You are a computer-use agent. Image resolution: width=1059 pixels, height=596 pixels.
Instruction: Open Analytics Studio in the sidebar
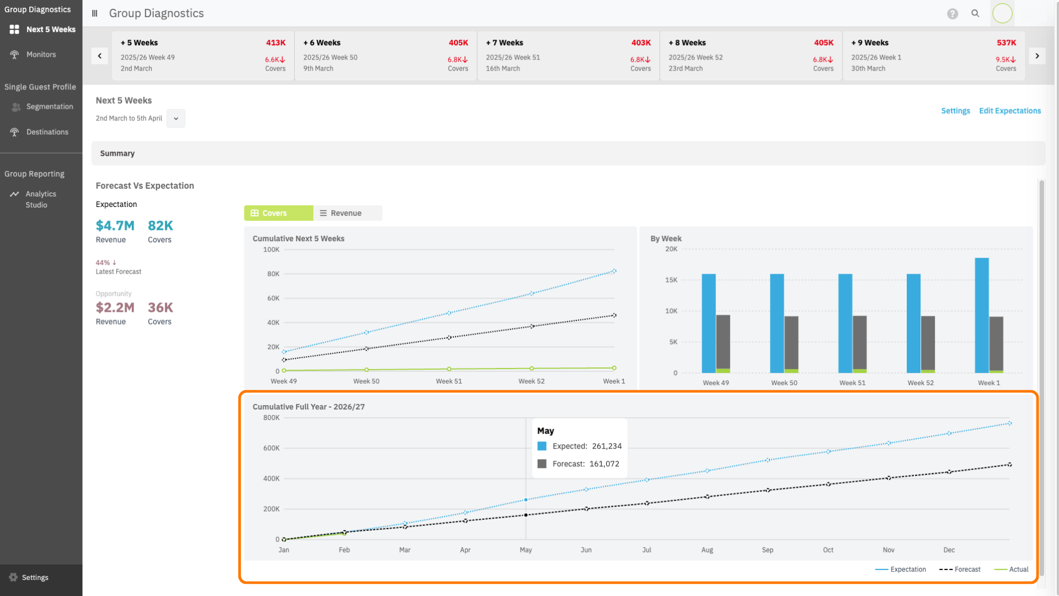click(x=40, y=199)
